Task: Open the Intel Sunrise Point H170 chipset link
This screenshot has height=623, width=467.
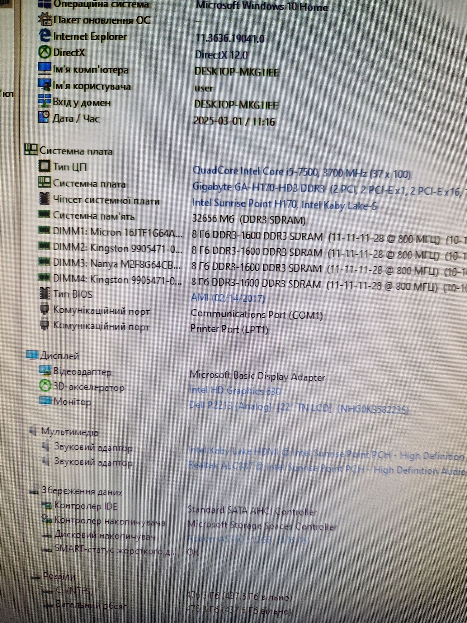Action: click(x=285, y=204)
